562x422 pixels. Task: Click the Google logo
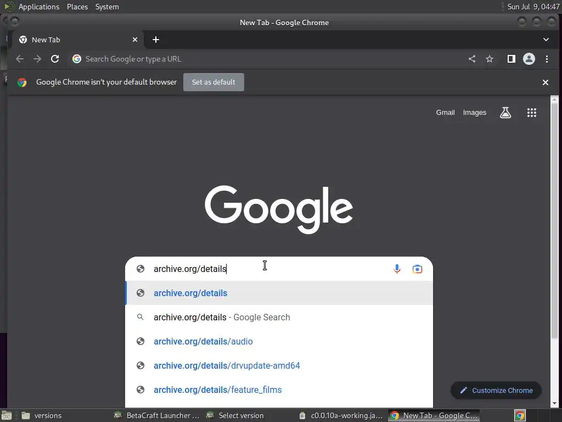(279, 209)
